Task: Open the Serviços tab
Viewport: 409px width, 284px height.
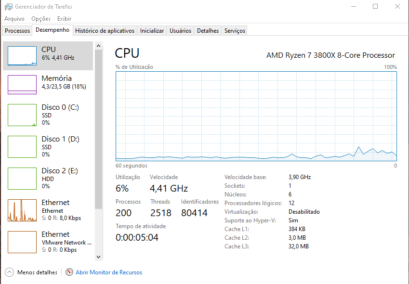Action: (235, 31)
